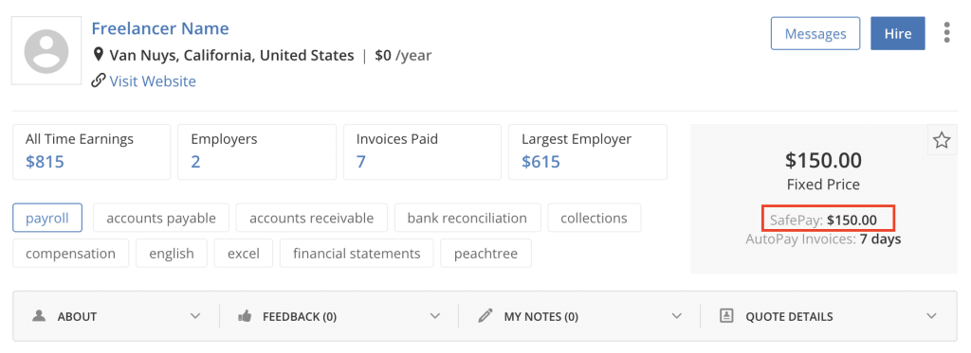Select the payroll skill tag
The height and width of the screenshot is (353, 971).
coord(47,219)
